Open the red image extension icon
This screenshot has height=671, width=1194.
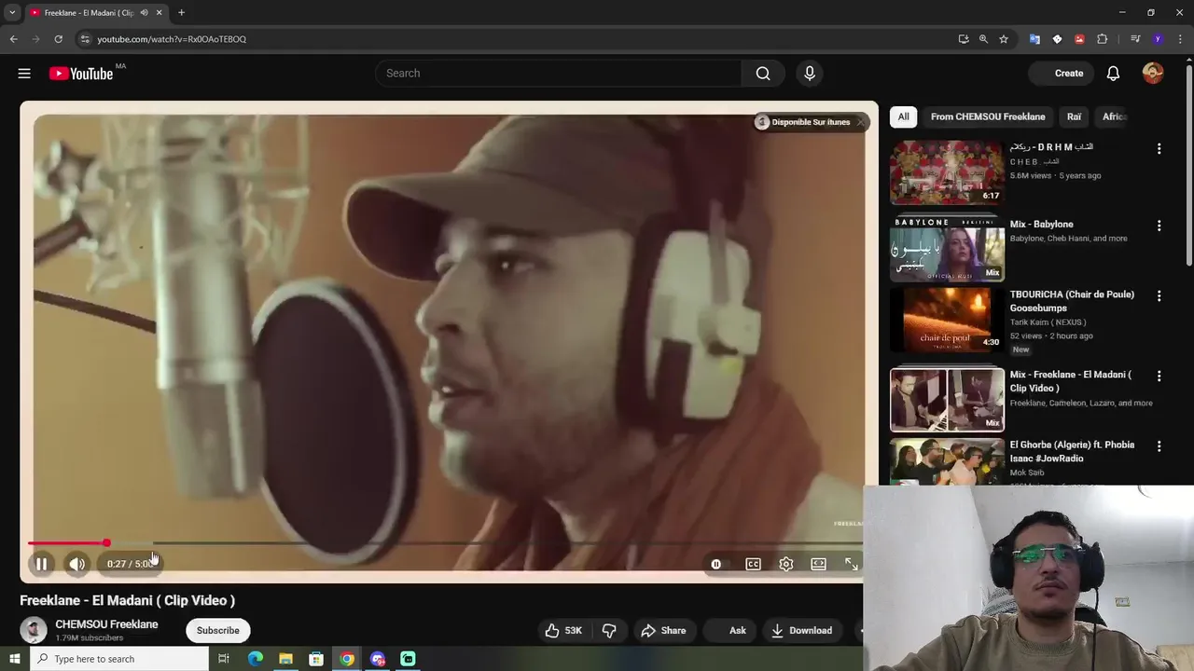[1079, 39]
